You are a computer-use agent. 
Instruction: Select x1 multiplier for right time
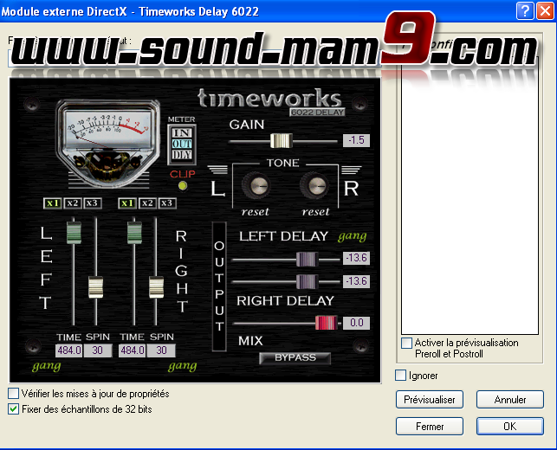pyautogui.click(x=127, y=203)
